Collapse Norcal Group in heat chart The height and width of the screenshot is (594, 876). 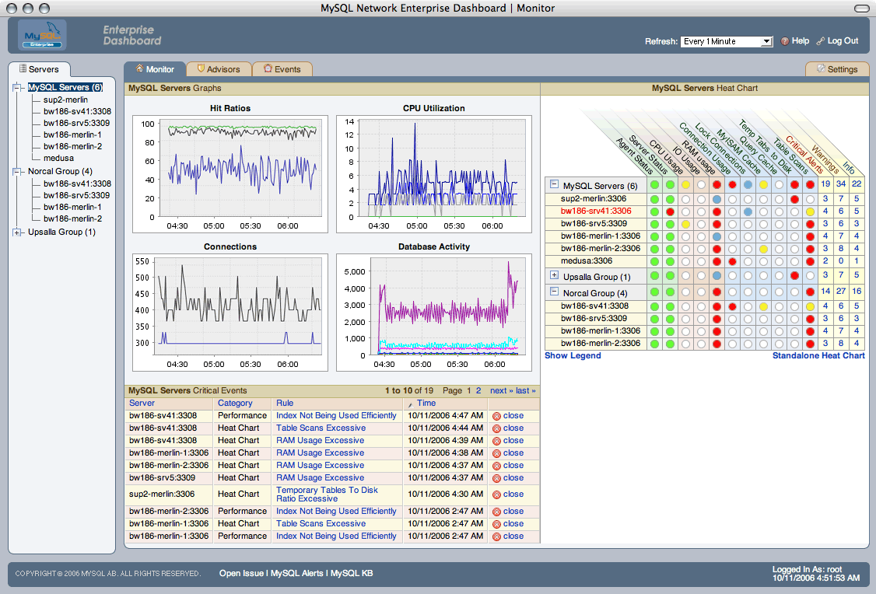pyautogui.click(x=554, y=292)
